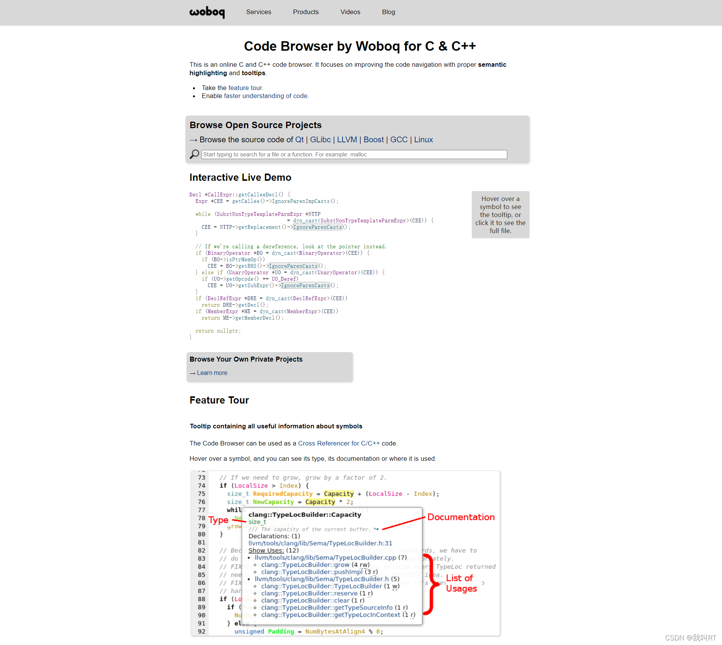Click the magnifier search icon
This screenshot has width=722, height=645.
(x=195, y=154)
